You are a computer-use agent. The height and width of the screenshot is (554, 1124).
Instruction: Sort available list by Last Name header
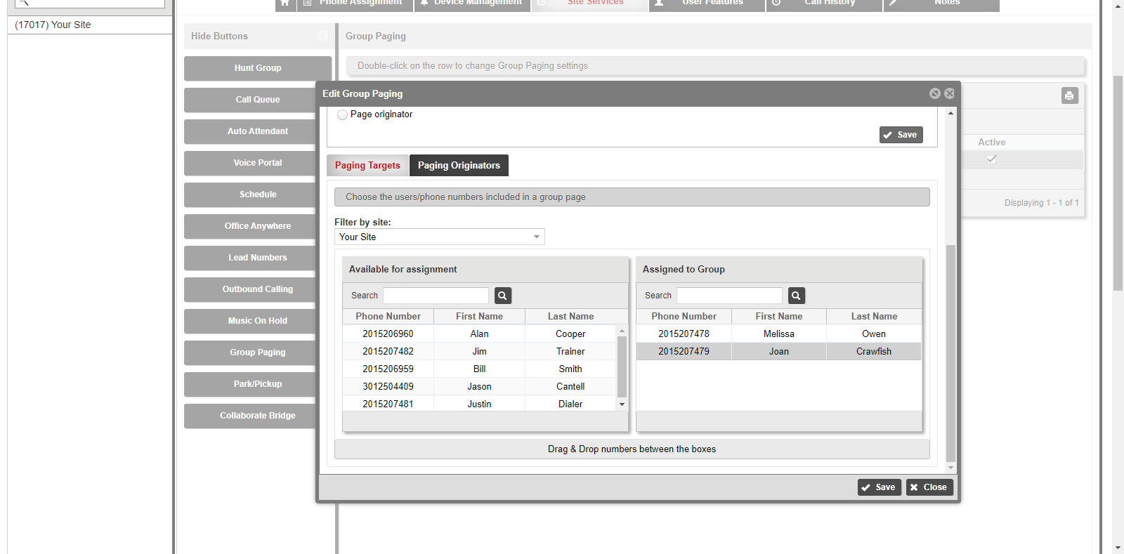[570, 317]
